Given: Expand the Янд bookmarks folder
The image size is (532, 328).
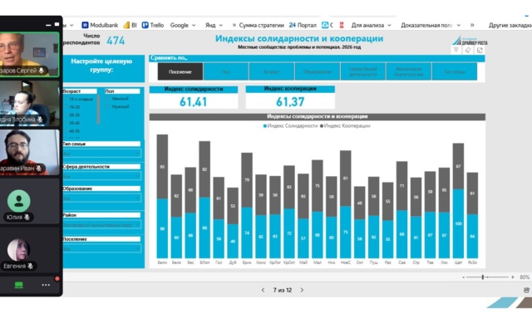Looking at the screenshot, I should tap(214, 25).
